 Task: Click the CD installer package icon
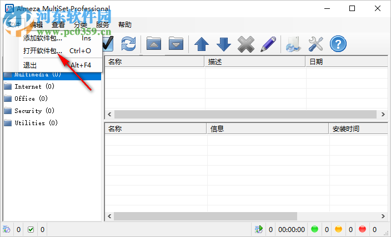point(293,44)
